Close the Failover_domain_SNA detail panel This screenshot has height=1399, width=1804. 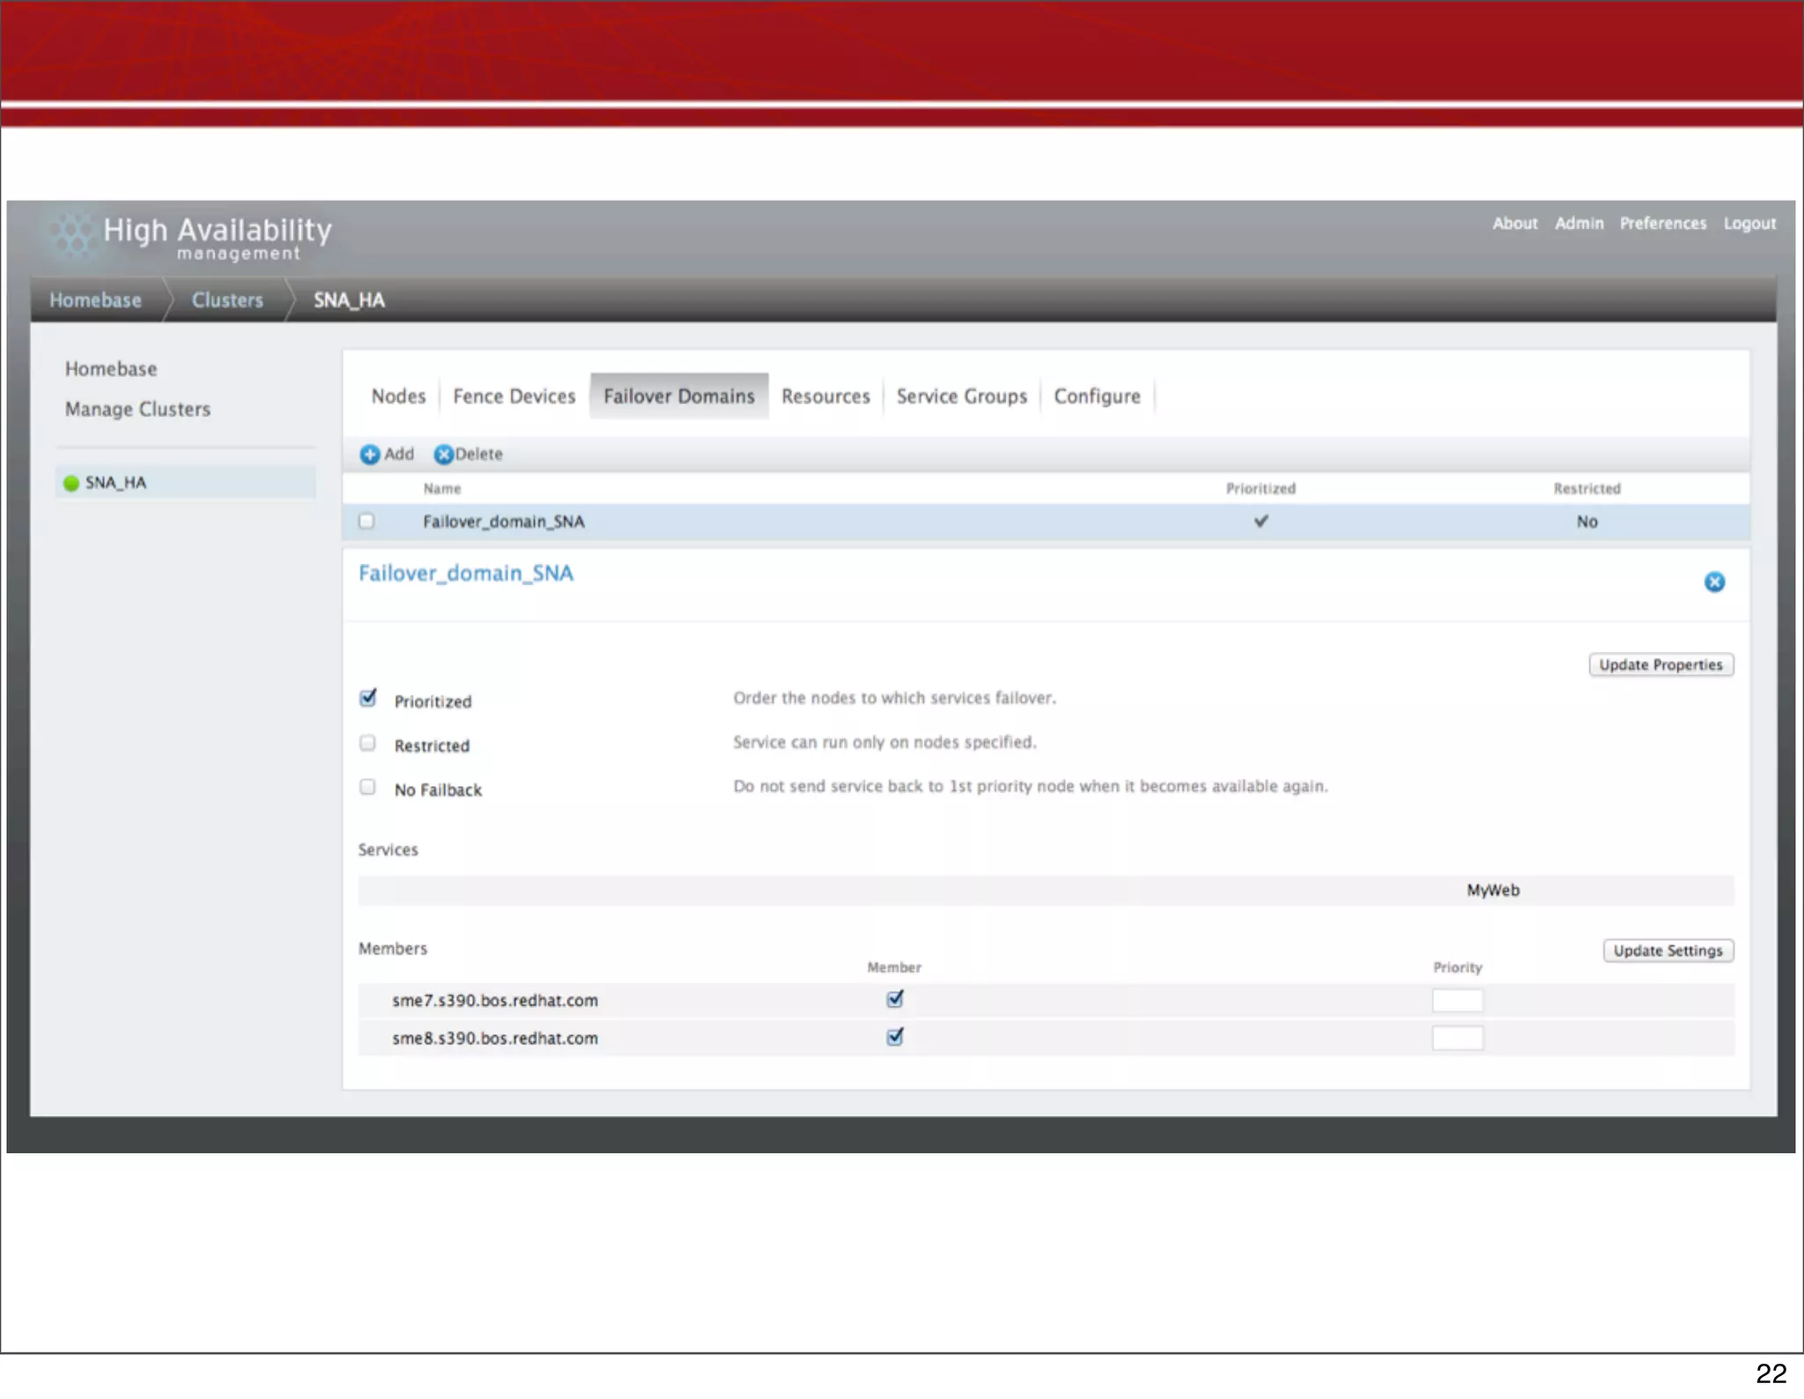[x=1714, y=582]
